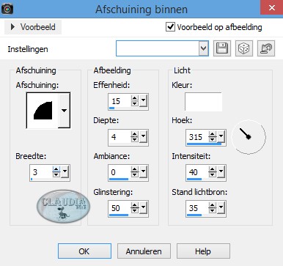Click the Diepte value field showing 4
This screenshot has height=266, width=283.
click(120, 136)
